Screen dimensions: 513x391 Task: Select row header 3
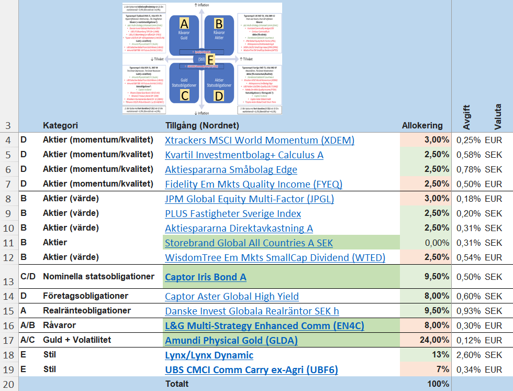[x=8, y=125]
